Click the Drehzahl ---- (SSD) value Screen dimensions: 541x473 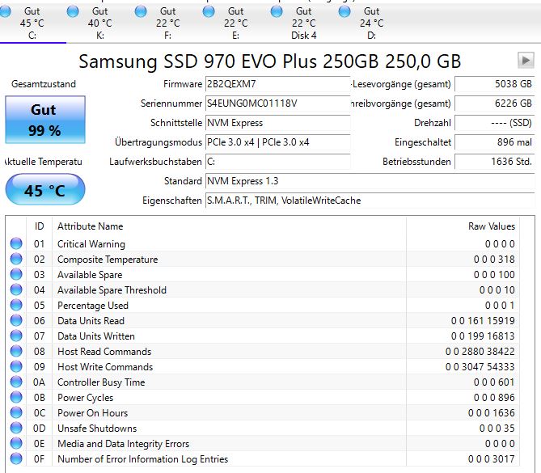494,123
